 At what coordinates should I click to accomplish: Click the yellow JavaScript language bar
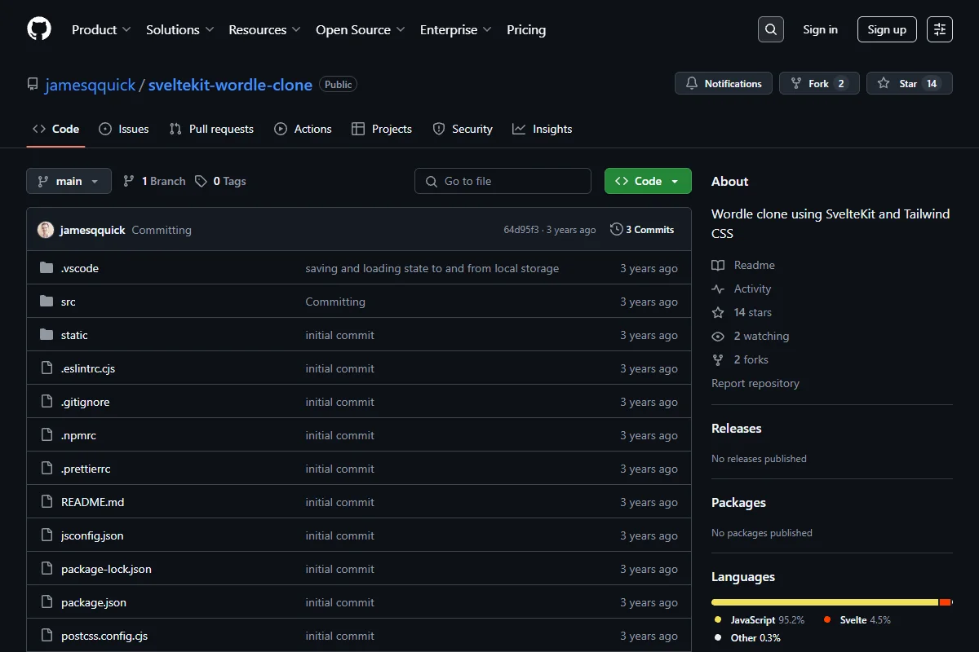pyautogui.click(x=824, y=602)
